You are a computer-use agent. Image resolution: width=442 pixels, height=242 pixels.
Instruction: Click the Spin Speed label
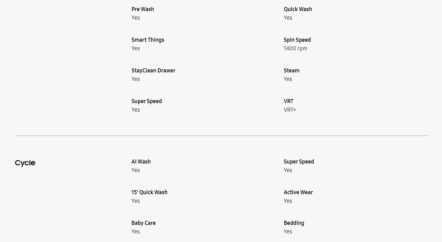[x=297, y=40]
